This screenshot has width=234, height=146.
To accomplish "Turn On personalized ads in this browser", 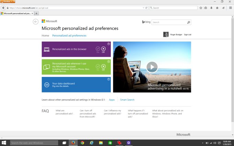I will [98, 49].
